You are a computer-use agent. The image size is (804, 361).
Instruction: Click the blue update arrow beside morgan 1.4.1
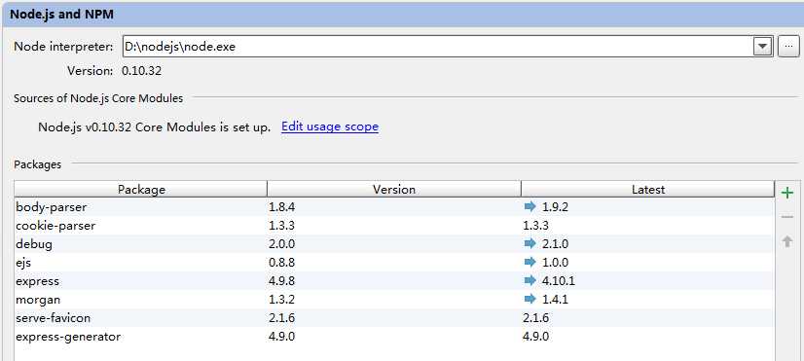pos(530,299)
